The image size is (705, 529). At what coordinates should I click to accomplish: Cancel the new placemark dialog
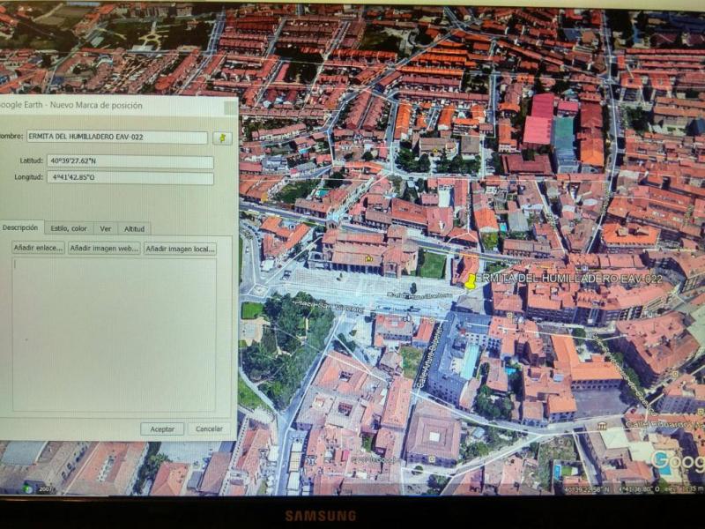tap(209, 428)
